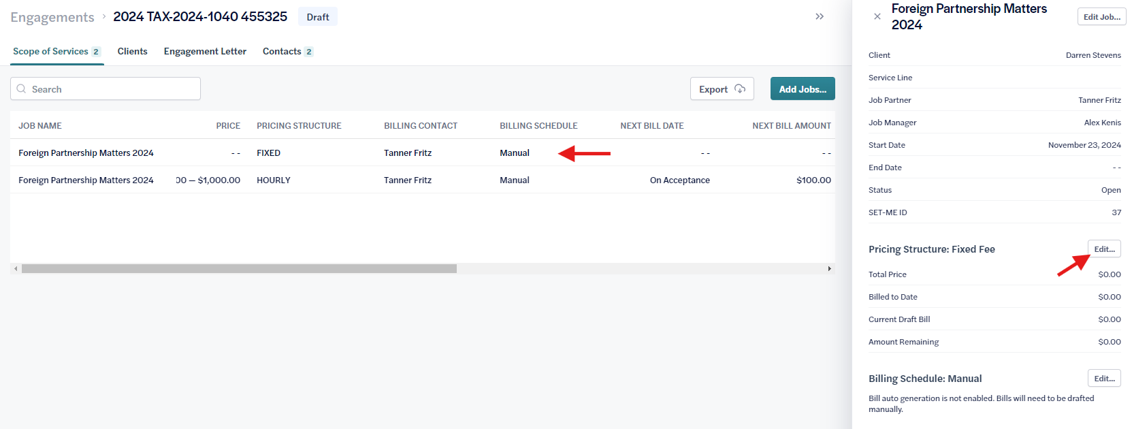
Task: Click the Amount Remaining label
Action: point(903,342)
